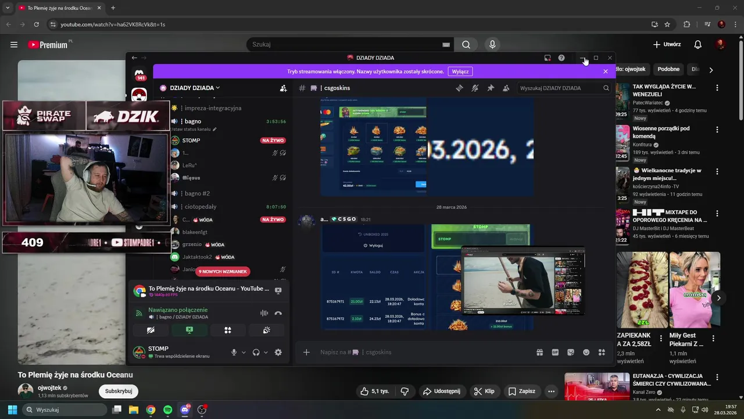Open headphones output device dropdown arrow
This screenshot has width=744, height=419.
[266, 352]
